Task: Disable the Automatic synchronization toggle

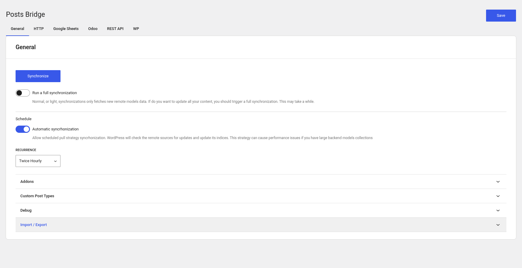Action: [x=23, y=129]
